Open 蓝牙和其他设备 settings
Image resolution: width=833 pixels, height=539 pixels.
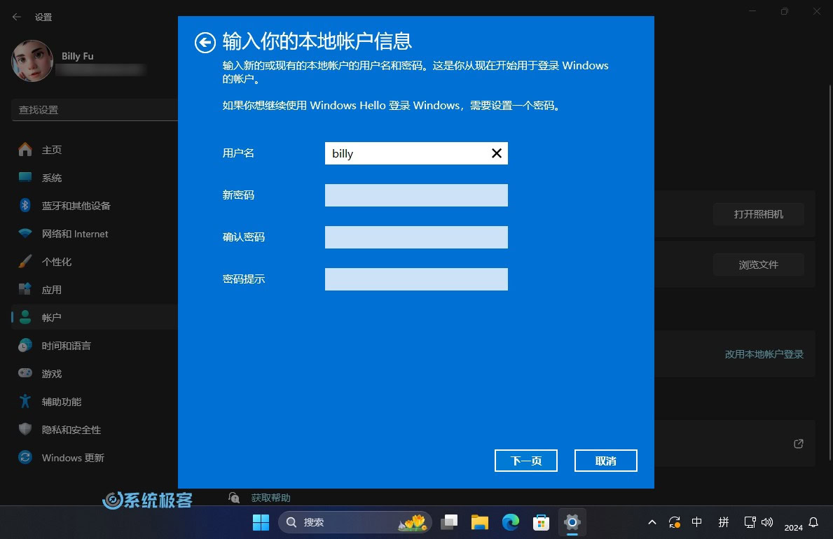(x=75, y=205)
